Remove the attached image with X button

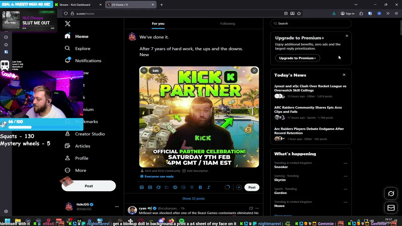point(254,71)
